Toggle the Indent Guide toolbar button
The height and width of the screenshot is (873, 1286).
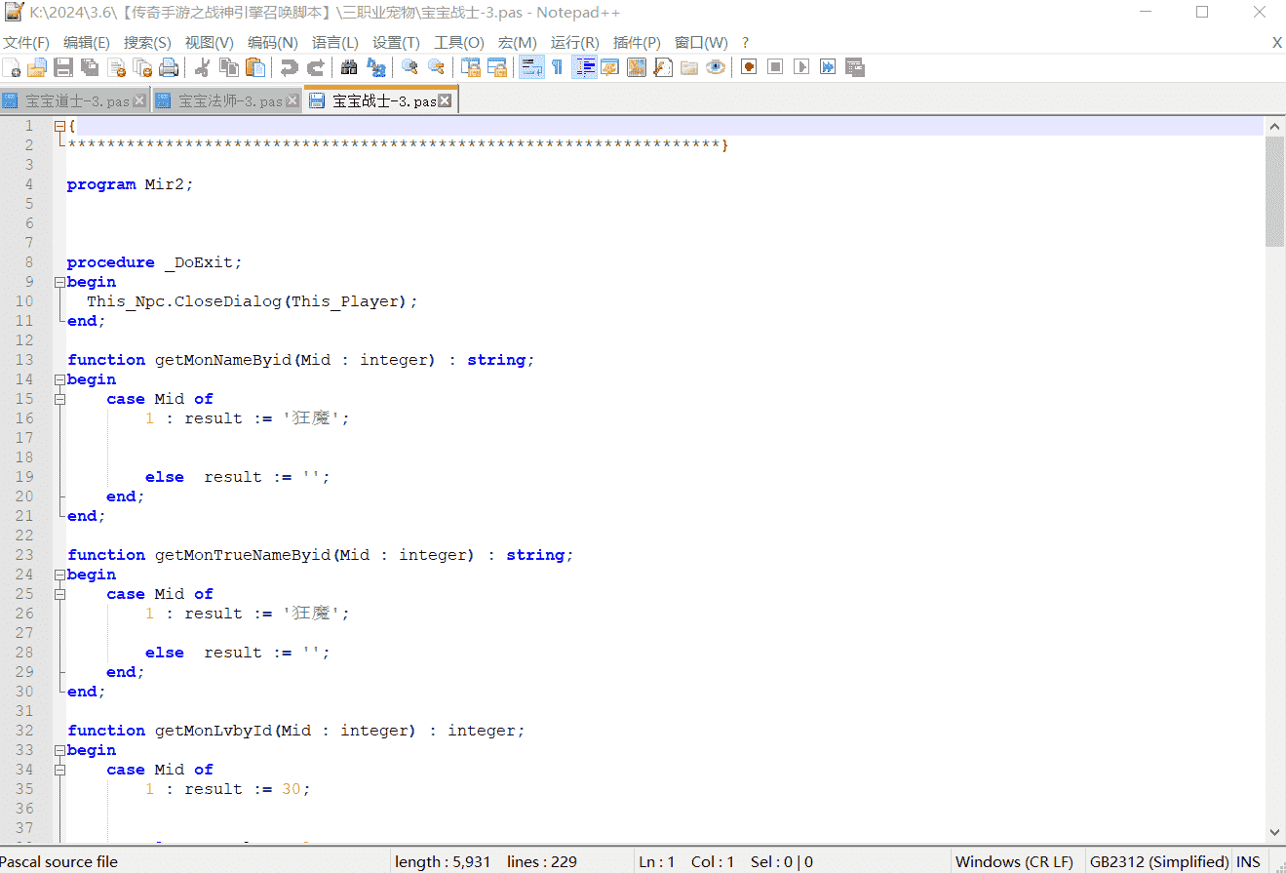coord(585,67)
